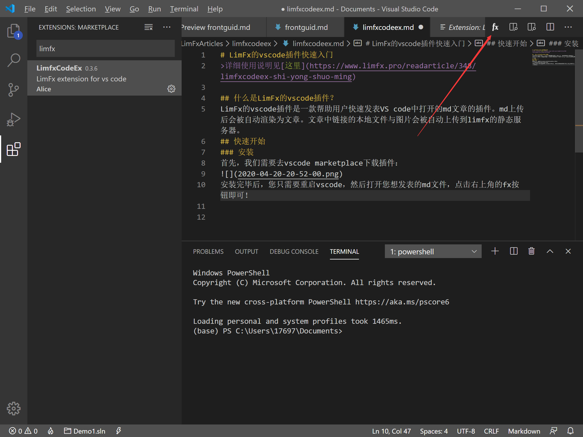Select language mode Markdown in status bar
The image size is (583, 437).
524,431
